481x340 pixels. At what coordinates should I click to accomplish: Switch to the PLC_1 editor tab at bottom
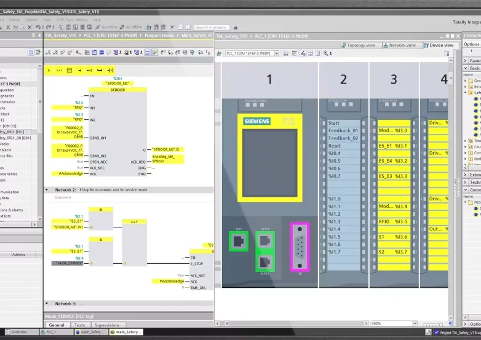pos(57,332)
